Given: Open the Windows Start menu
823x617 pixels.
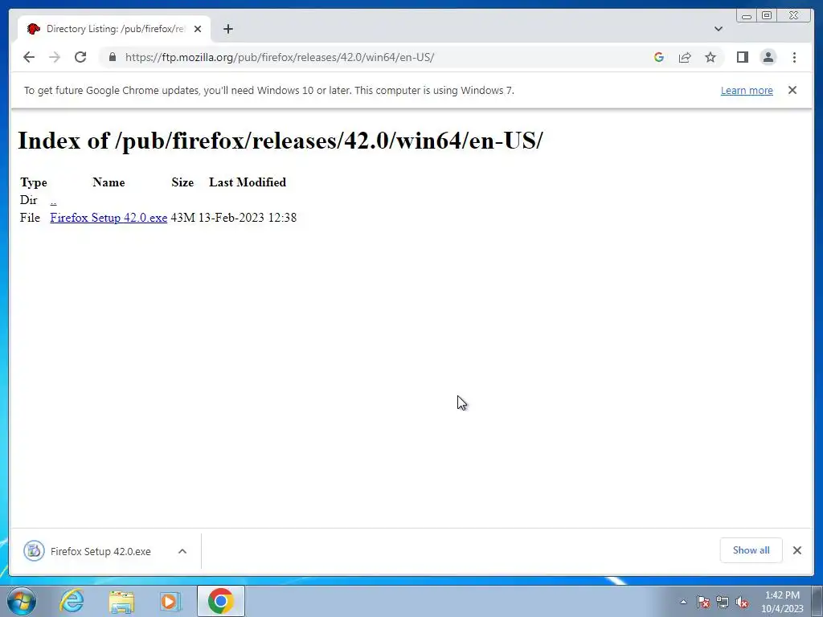Looking at the screenshot, I should click(x=21, y=601).
